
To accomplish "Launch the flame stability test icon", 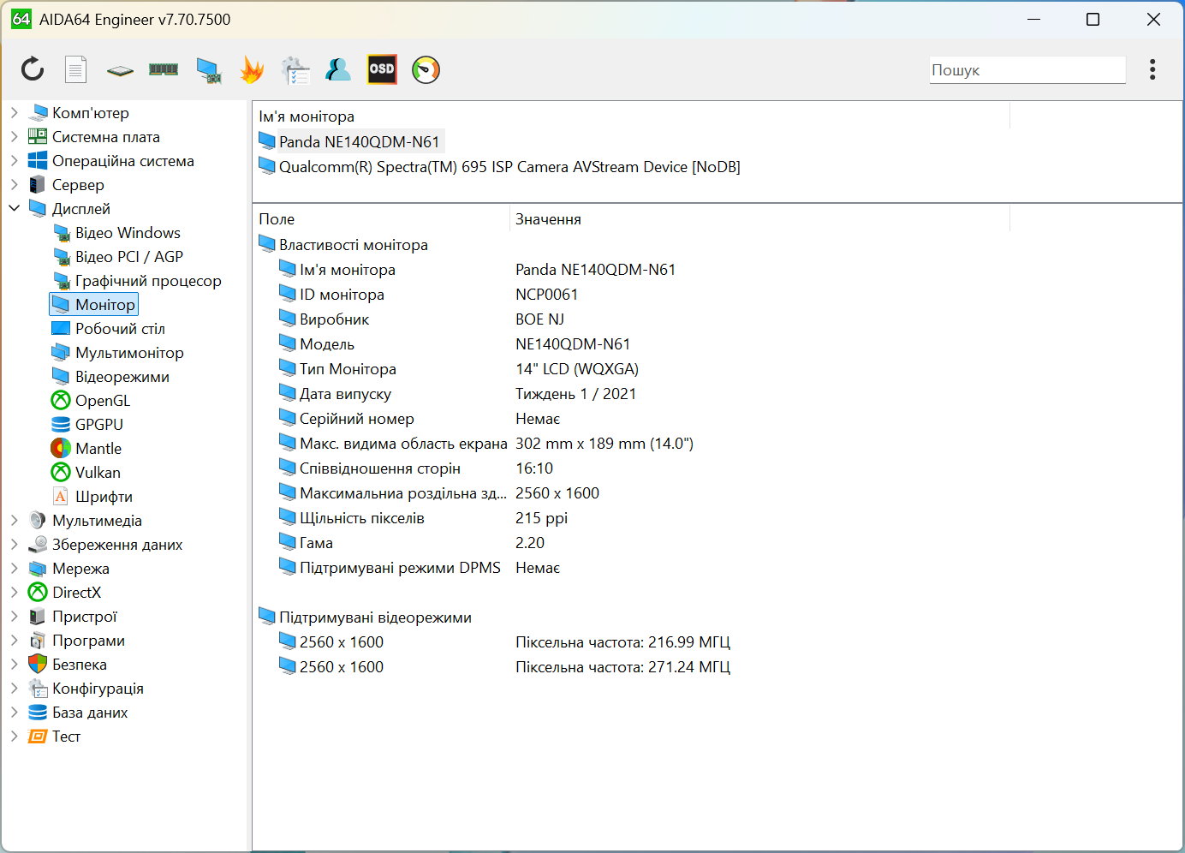I will (x=252, y=69).
